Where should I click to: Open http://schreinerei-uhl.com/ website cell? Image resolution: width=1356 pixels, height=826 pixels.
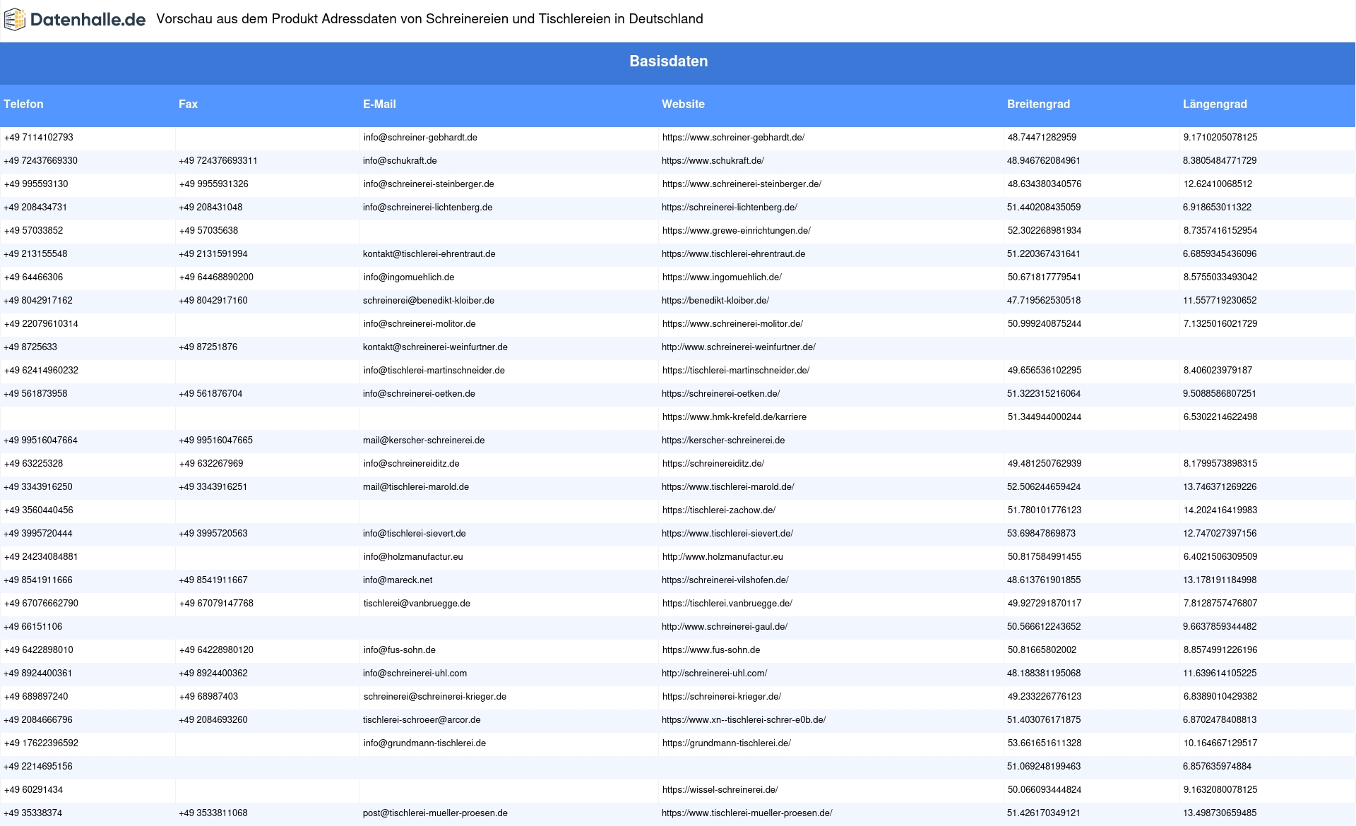[x=715, y=674]
